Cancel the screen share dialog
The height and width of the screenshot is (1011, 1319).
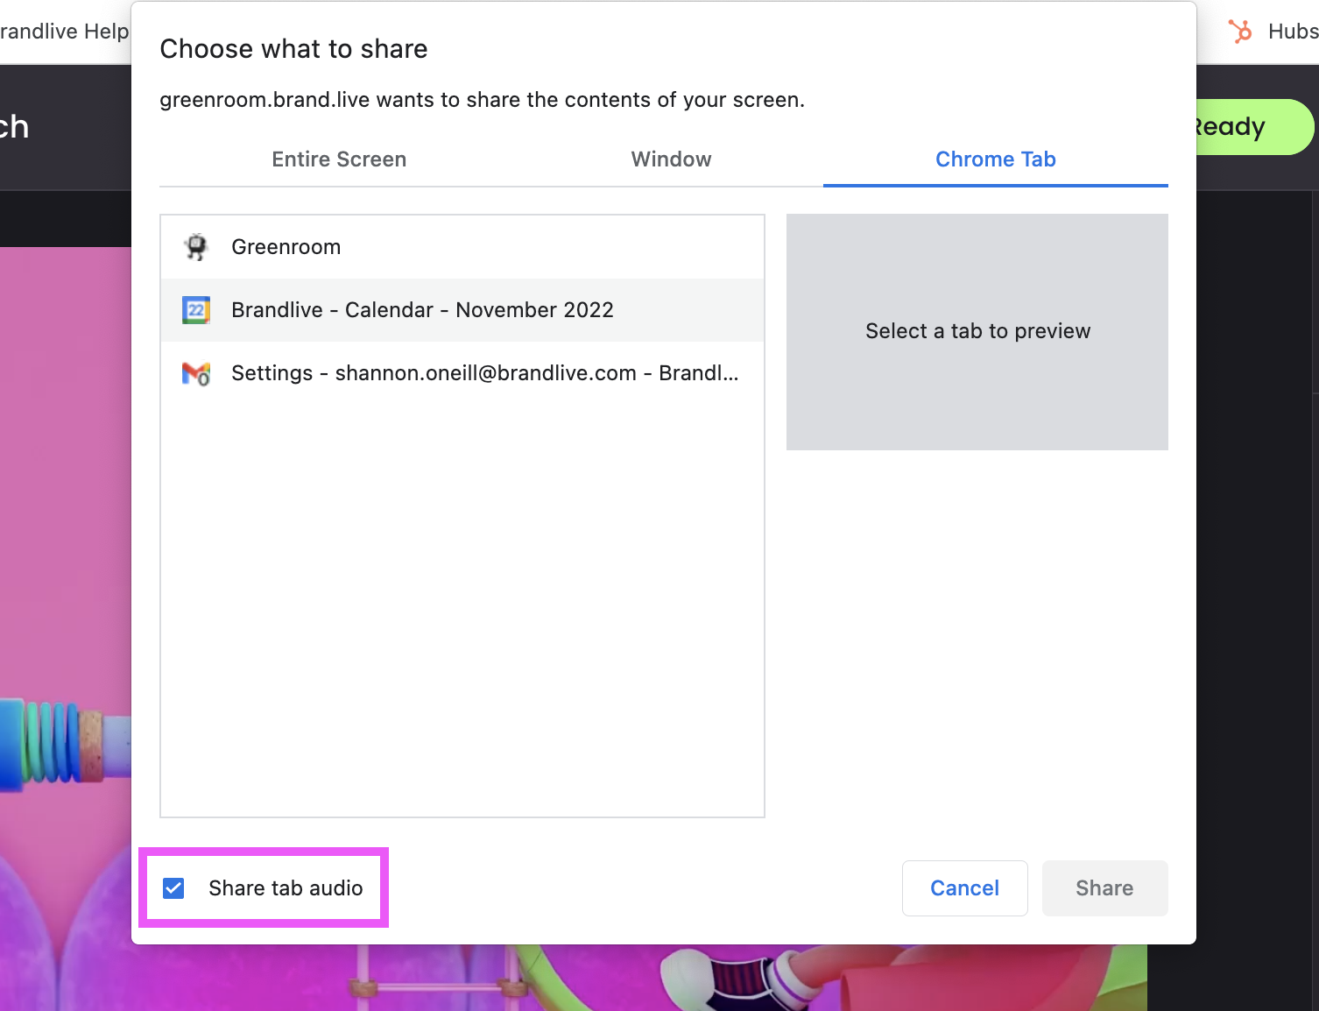(x=964, y=888)
